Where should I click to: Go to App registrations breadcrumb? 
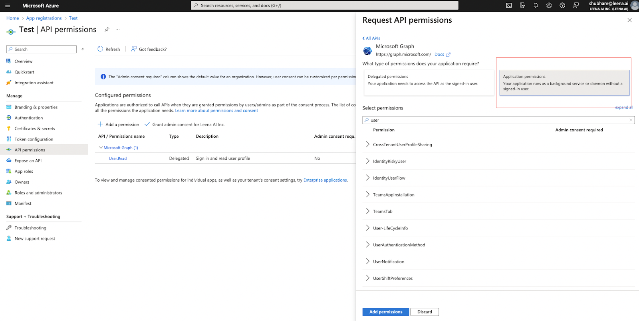tap(44, 18)
